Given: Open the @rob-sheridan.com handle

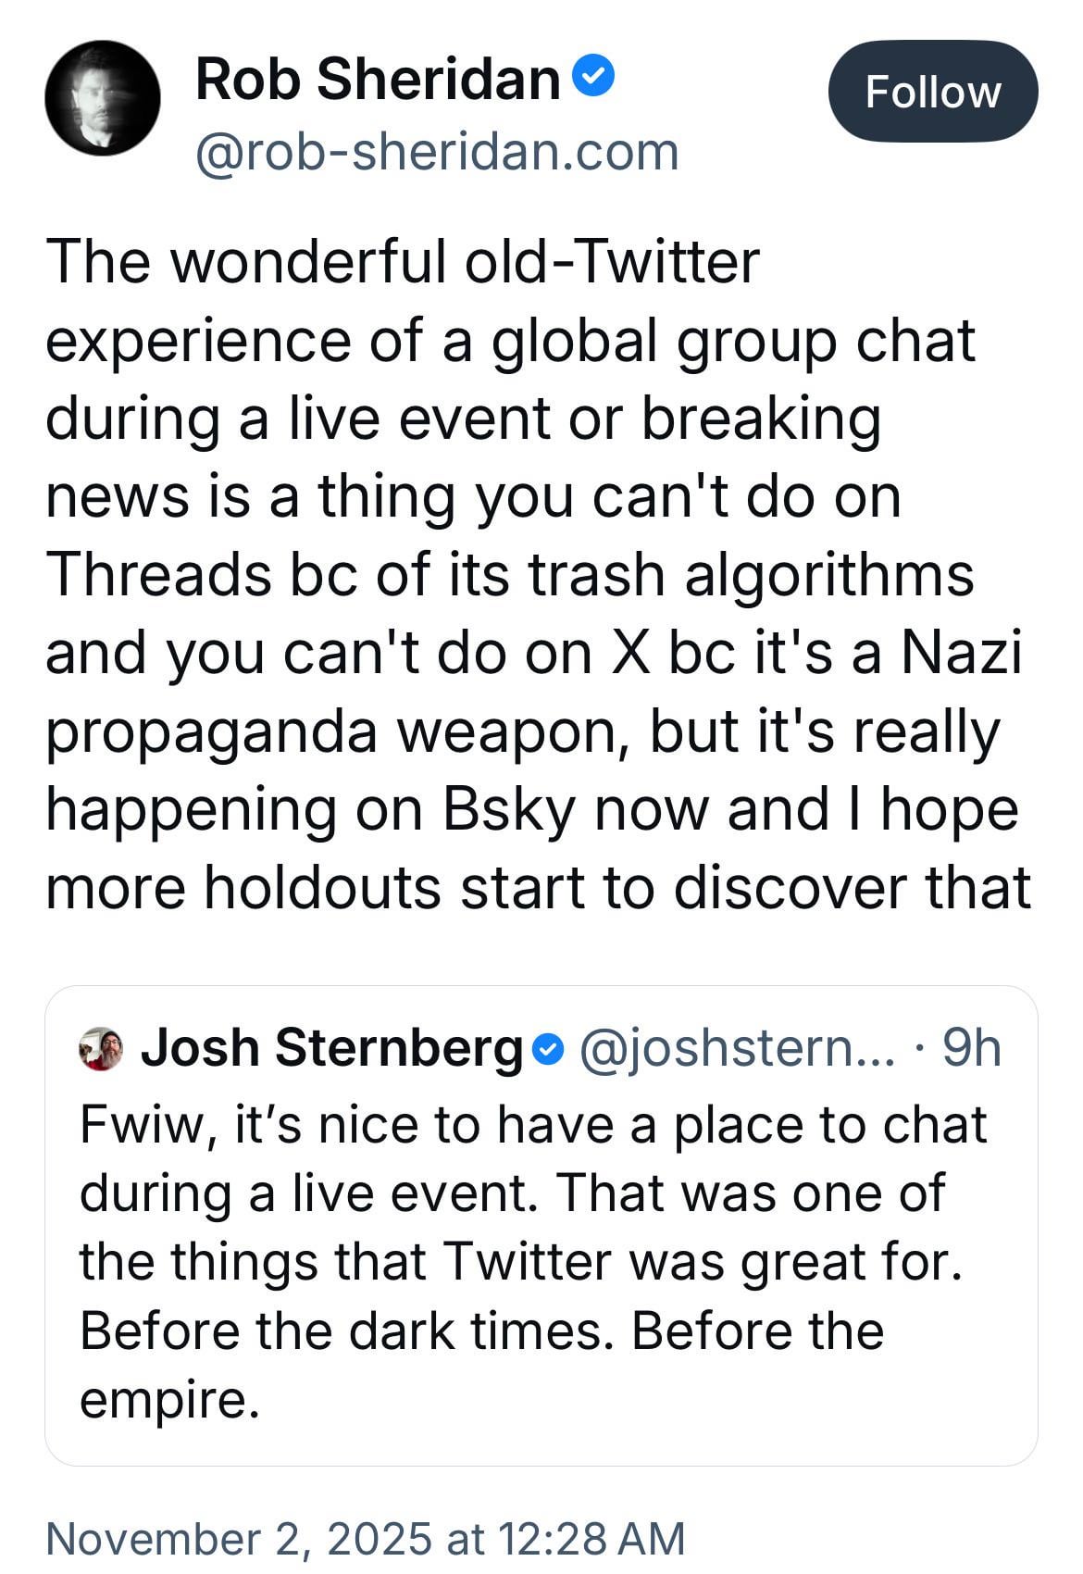Looking at the screenshot, I should (437, 152).
